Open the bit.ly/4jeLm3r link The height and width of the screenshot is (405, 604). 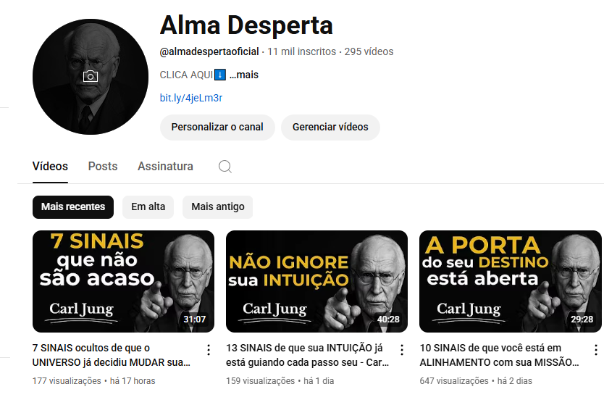coord(191,98)
